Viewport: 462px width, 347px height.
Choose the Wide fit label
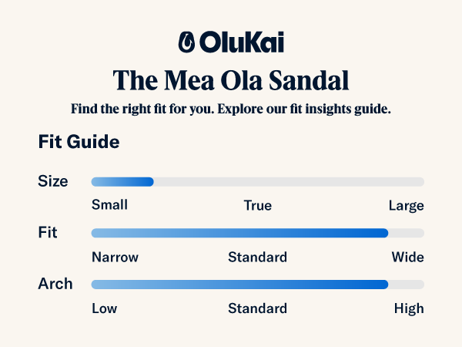tap(408, 257)
